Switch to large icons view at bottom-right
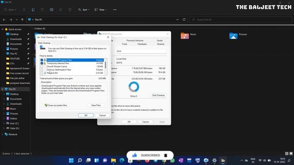Viewport: 294px width, 165px height. [x=291, y=154]
